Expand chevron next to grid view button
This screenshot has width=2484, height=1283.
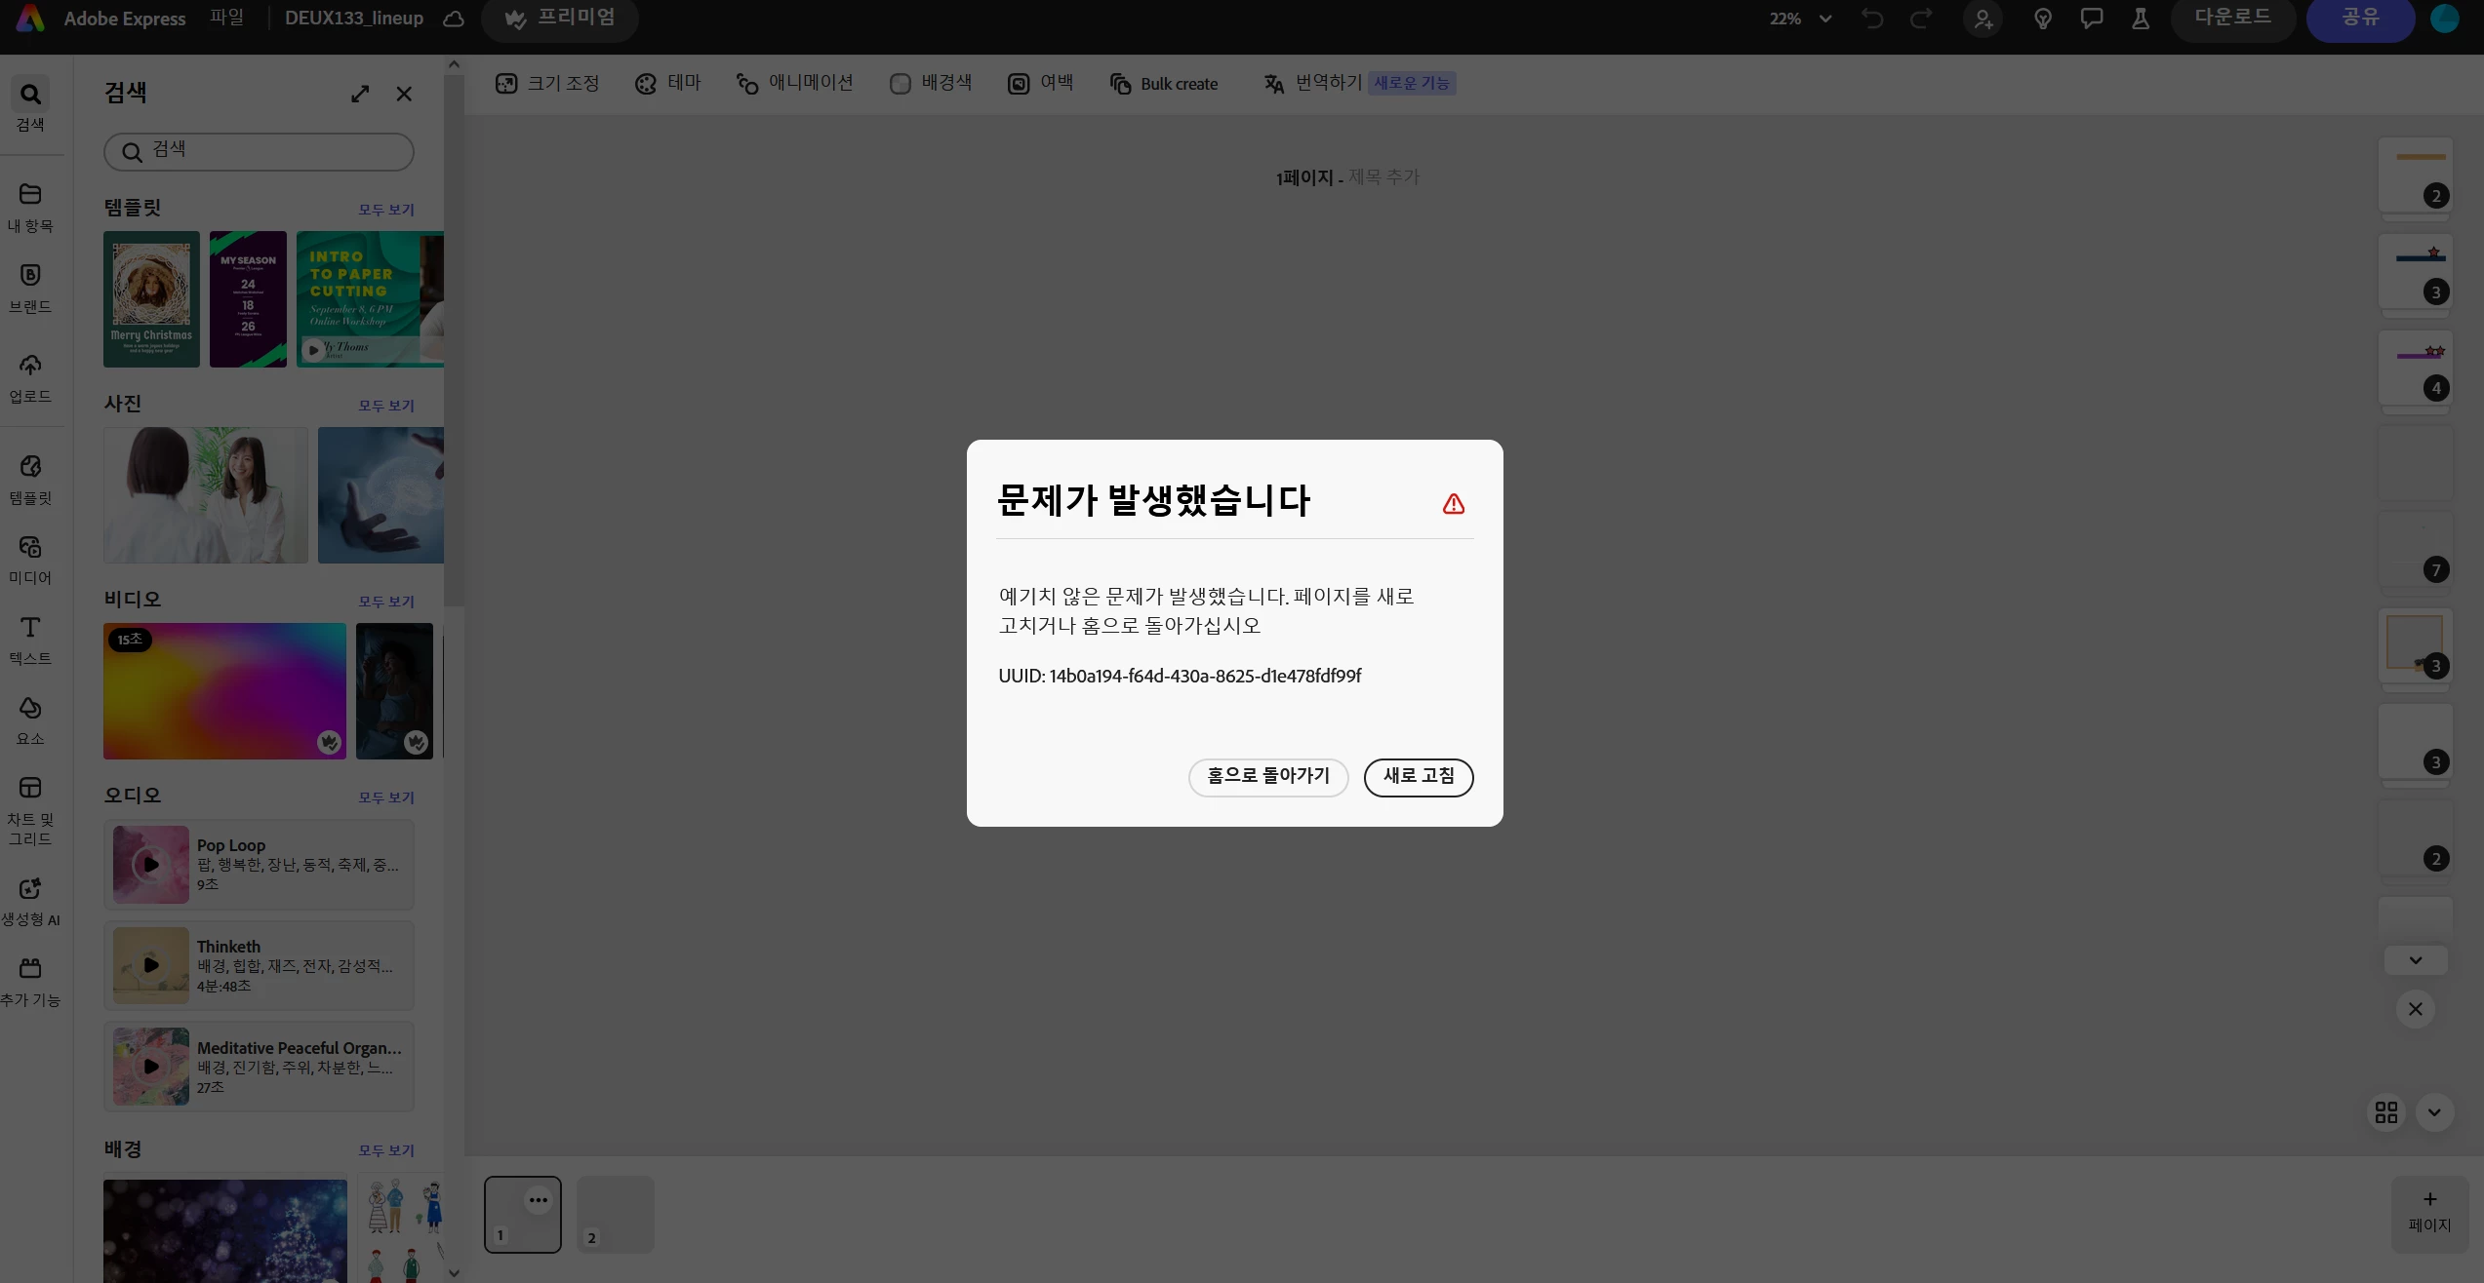click(2434, 1112)
